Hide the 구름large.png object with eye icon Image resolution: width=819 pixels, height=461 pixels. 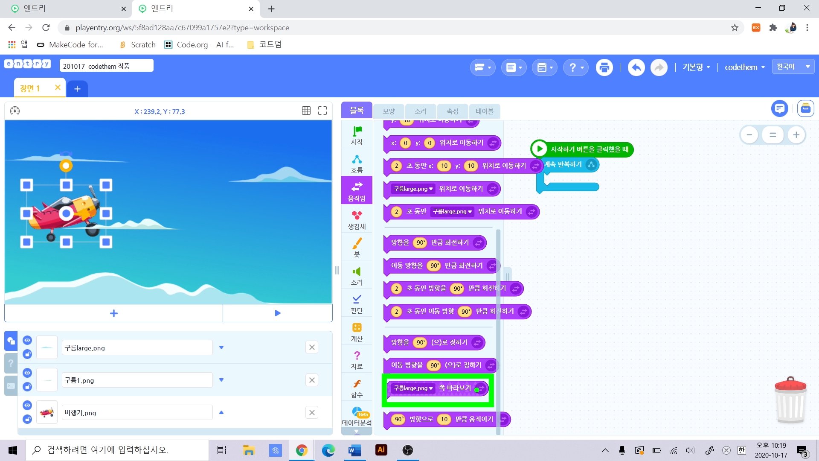click(27, 340)
